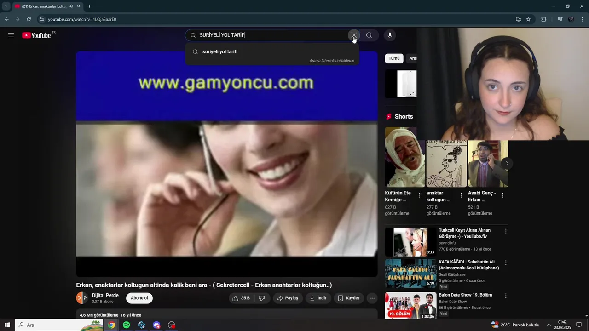
Task: Start voice search with the microphone
Action: point(390,35)
